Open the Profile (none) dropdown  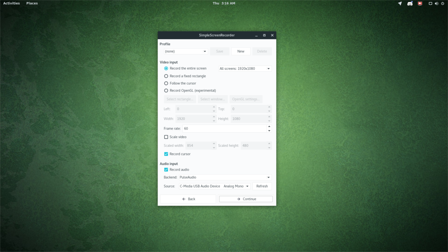186,52
